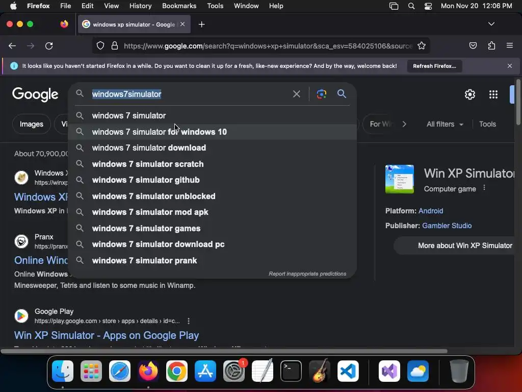Bookmark this page with the star icon
The image size is (522, 392).
tap(422, 45)
